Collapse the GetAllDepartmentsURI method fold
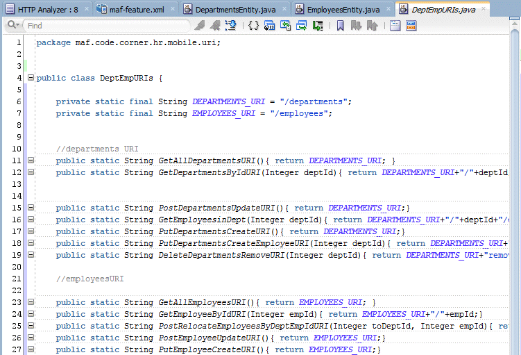Screen dimensions: 521x355 point(31,160)
